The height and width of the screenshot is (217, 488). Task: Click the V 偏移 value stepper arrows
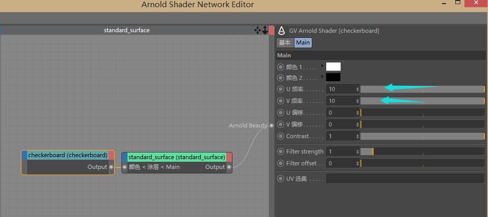click(x=357, y=124)
